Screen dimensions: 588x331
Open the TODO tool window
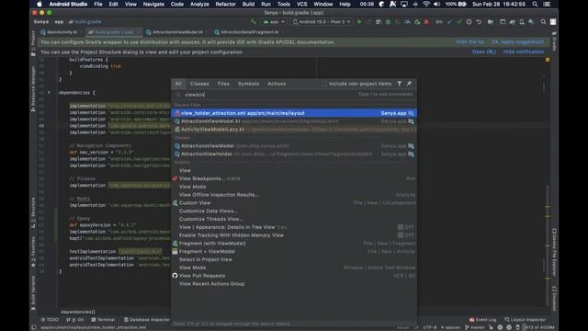point(50,320)
